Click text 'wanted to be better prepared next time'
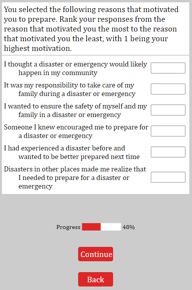Viewport: 192px width, 290px height. pos(79,157)
